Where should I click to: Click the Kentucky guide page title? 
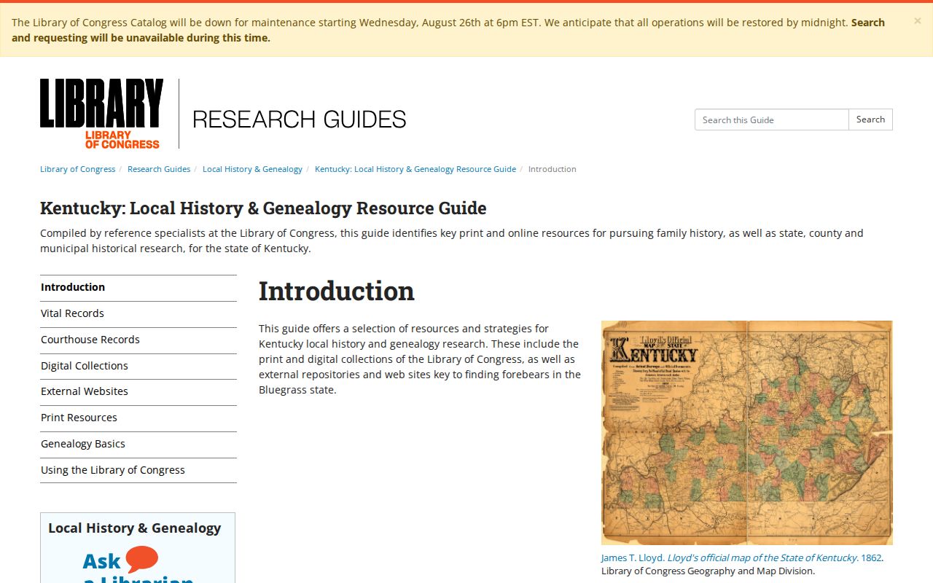click(263, 208)
